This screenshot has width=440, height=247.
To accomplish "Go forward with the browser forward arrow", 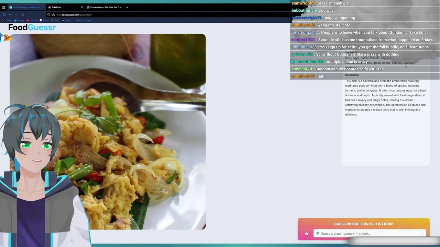I will point(16,14).
